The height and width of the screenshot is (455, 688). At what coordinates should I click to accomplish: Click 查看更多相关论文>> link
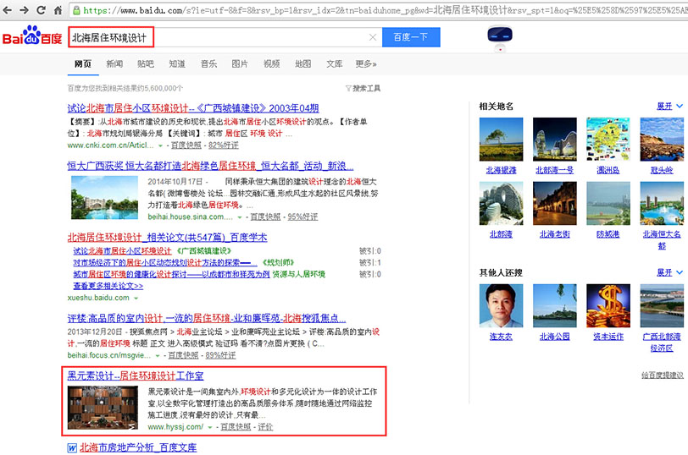pos(108,286)
